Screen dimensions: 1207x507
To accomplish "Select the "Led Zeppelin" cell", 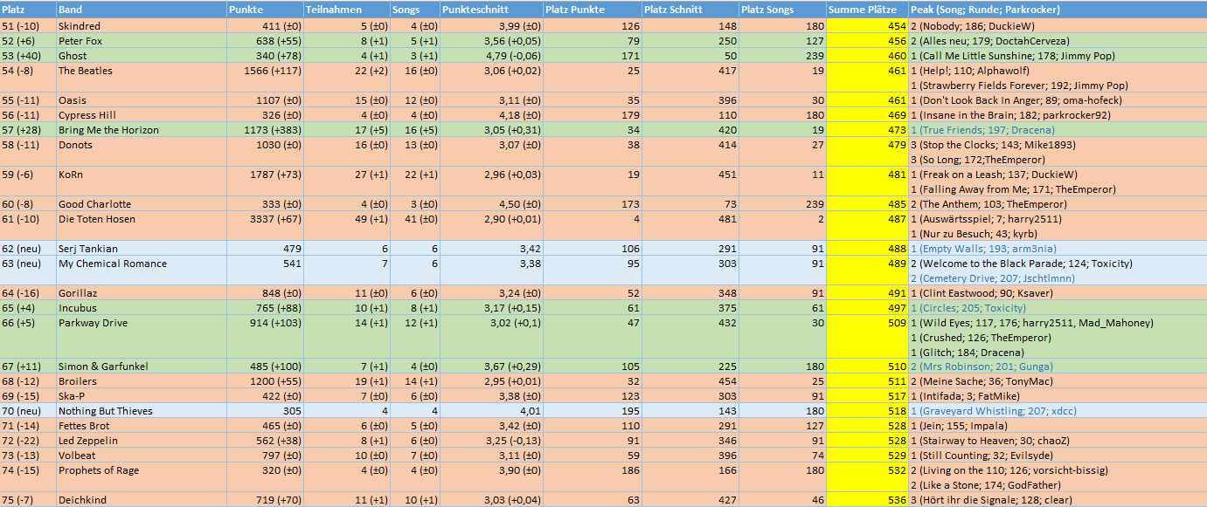I will (x=141, y=441).
